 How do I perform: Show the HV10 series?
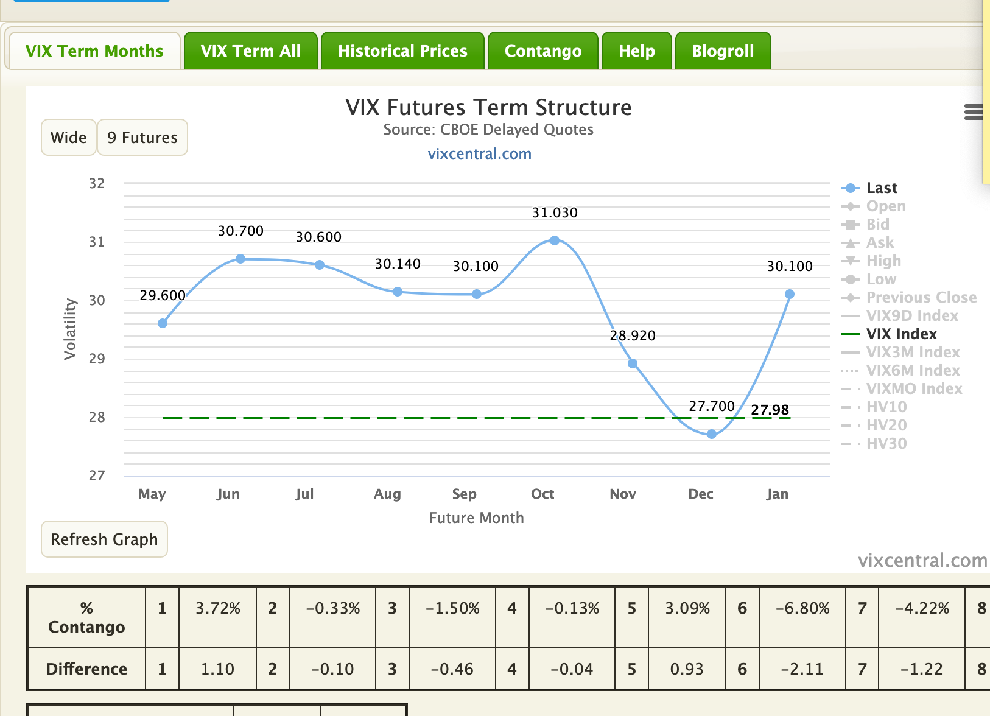[x=874, y=407]
